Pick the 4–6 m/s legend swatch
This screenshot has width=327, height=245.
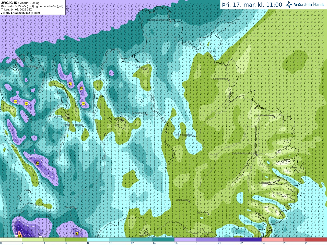pyautogui.click(x=54, y=240)
